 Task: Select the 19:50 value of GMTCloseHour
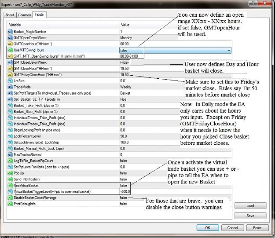tap(125, 68)
